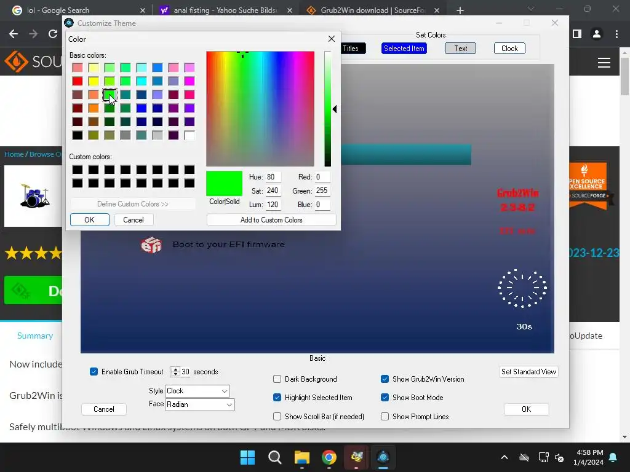630x472 pixels.
Task: Click the Chrome back arrow icon
Action: click(x=14, y=34)
